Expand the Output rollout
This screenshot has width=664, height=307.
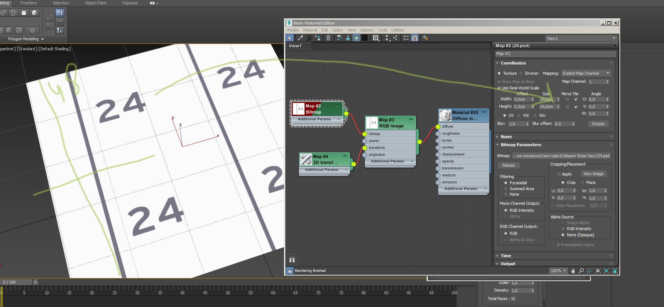pos(508,264)
